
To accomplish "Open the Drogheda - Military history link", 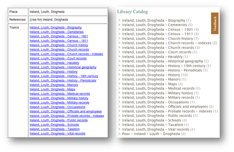I will click(x=59, y=98).
